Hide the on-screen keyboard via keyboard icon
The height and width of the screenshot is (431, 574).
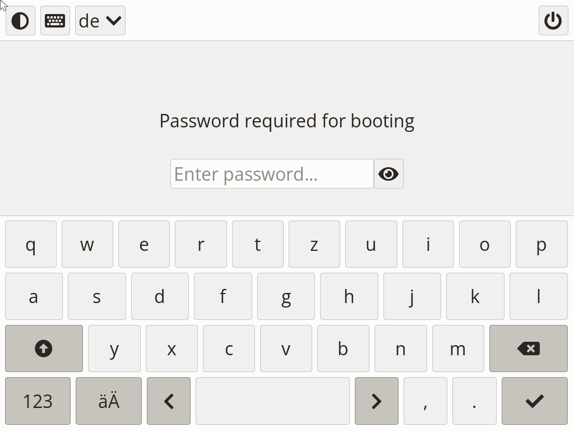(55, 21)
